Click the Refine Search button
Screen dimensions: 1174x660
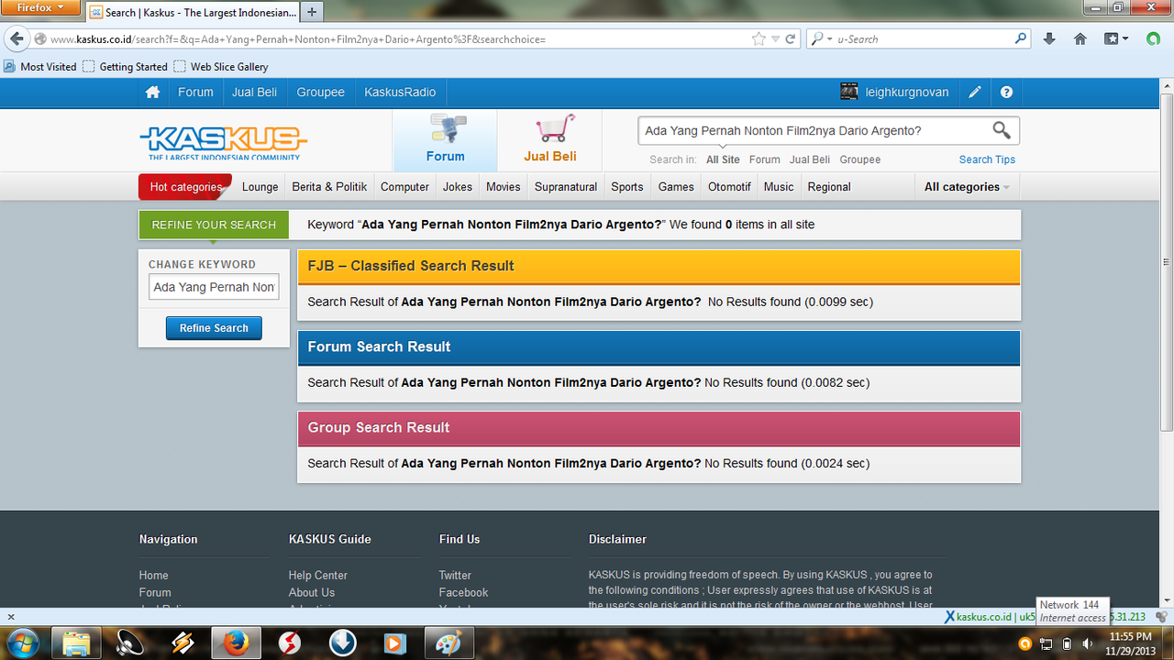coord(214,328)
